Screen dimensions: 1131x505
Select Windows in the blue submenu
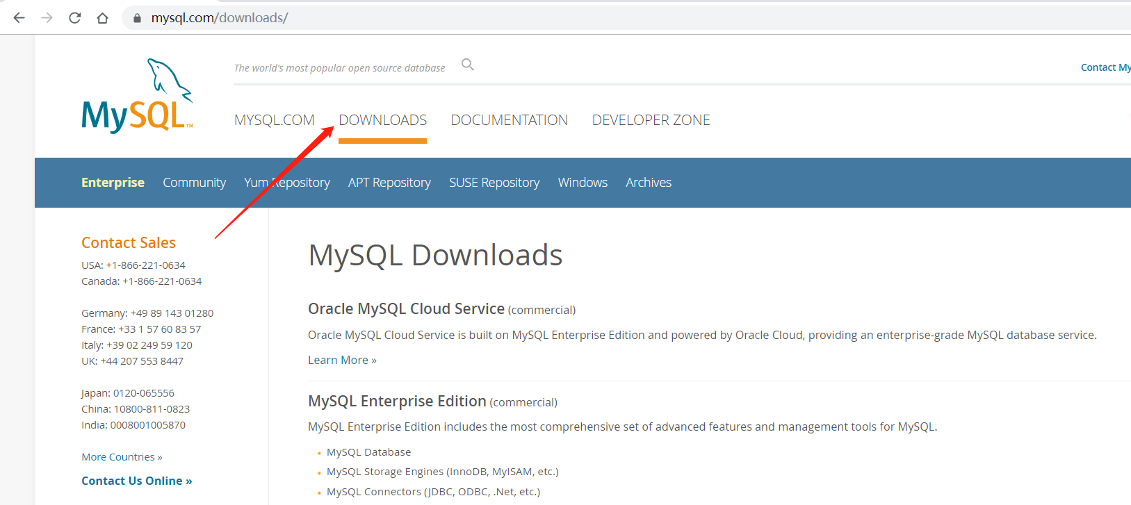click(583, 183)
